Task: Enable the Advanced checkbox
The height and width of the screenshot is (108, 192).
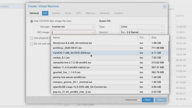Action: pos(139,100)
